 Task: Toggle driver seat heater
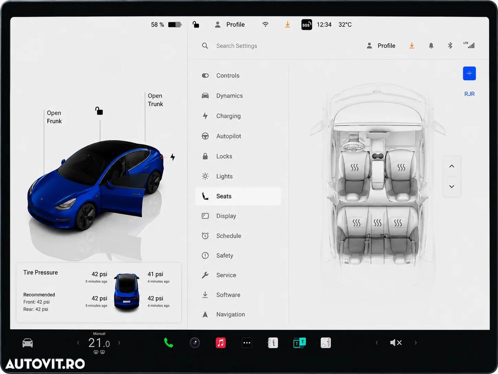pos(355,167)
